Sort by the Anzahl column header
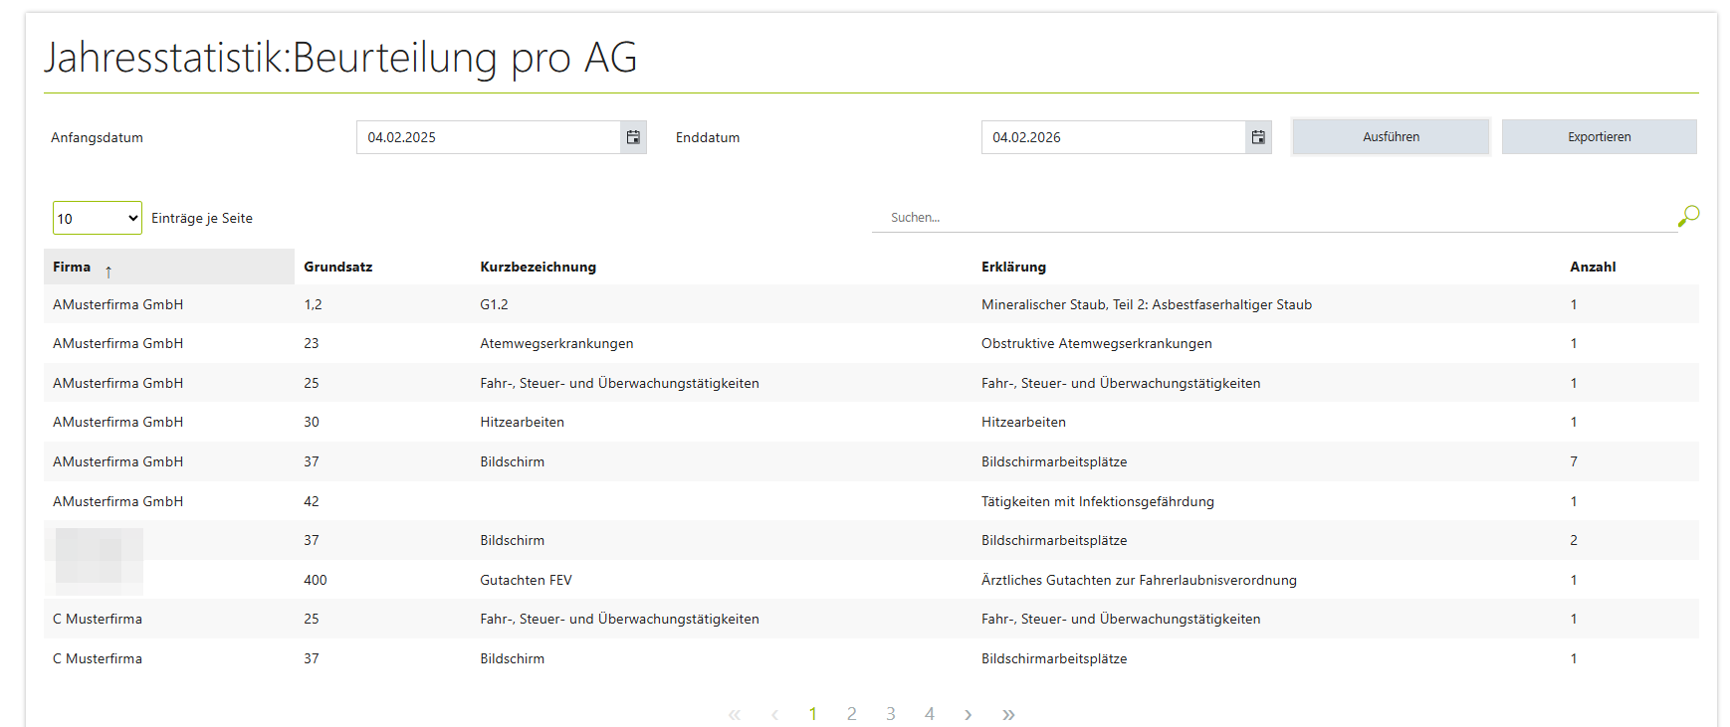The height and width of the screenshot is (727, 1730). (1593, 267)
